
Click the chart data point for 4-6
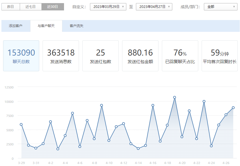(x=80, y=147)
